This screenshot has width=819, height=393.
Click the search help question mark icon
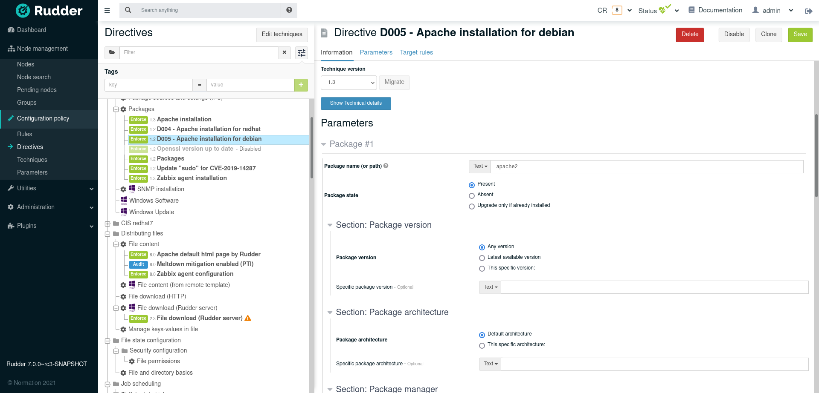point(289,10)
